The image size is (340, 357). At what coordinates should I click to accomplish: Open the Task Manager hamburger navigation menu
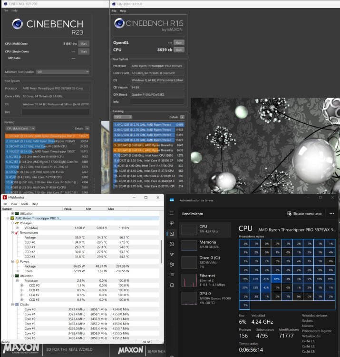172,213
